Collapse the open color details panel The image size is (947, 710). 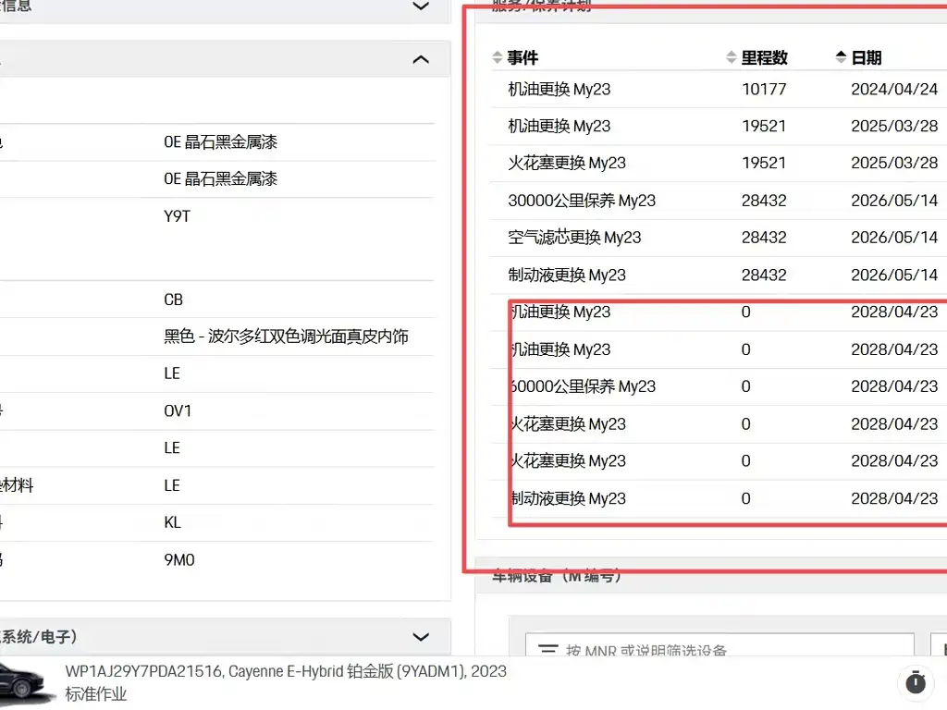pos(421,59)
